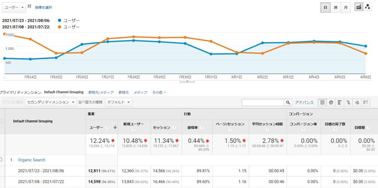
Task: Click the search magnifier icon
Action: pos(288,102)
